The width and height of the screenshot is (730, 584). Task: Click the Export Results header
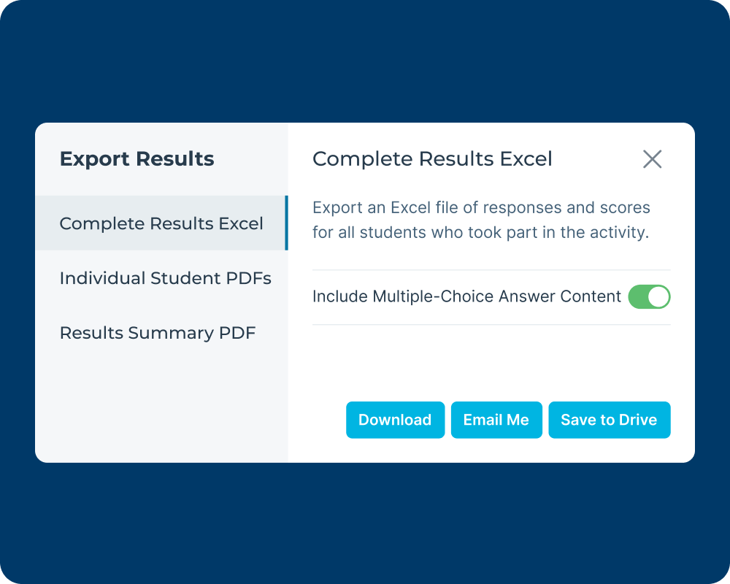(137, 158)
